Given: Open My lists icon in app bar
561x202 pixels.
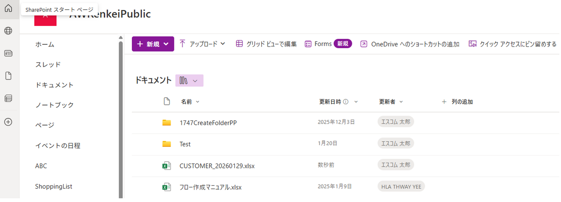Looking at the screenshot, I should pos(8,99).
